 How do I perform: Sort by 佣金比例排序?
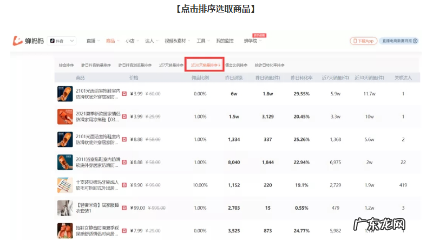[x=237, y=65]
